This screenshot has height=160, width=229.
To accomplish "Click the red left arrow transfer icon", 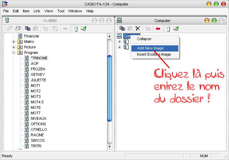I will tap(158, 29).
